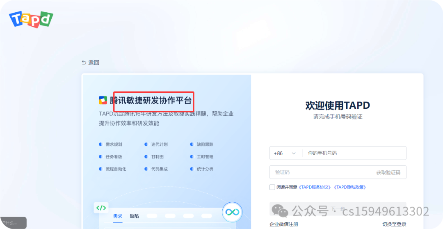443x229 pixels.
Task: Click the Tapd logo
Action: (x=31, y=19)
